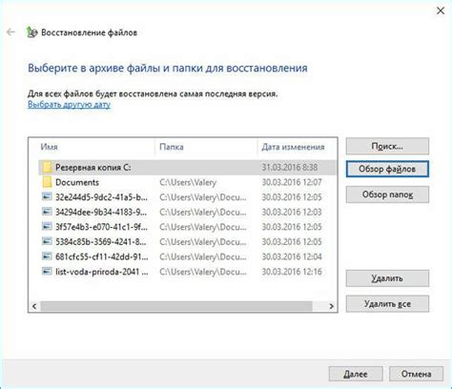The height and width of the screenshot is (389, 452).
Task: Click the 'Далее' button
Action: click(x=356, y=374)
